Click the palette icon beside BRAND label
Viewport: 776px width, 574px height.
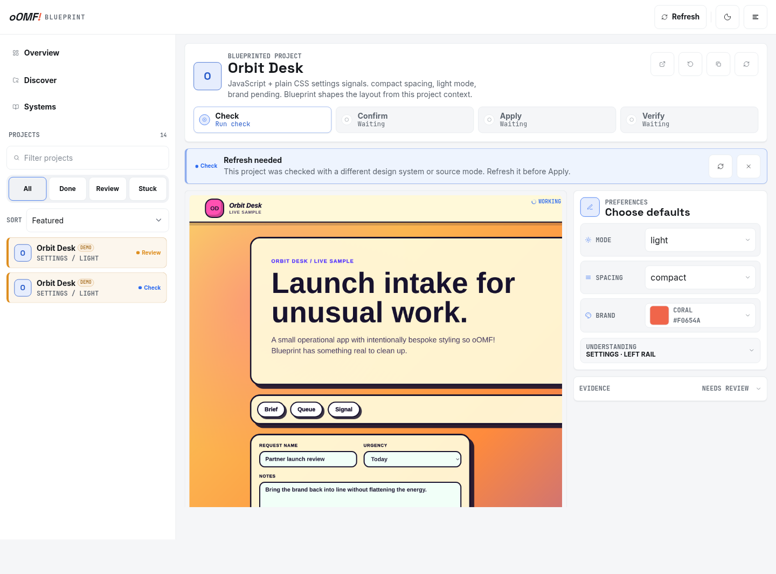588,316
